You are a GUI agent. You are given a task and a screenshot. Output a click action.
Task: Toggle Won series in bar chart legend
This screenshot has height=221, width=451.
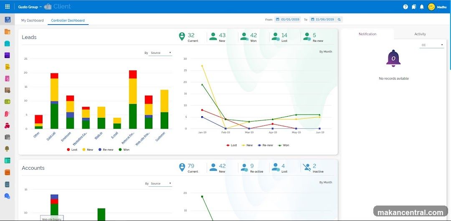pyautogui.click(x=124, y=150)
